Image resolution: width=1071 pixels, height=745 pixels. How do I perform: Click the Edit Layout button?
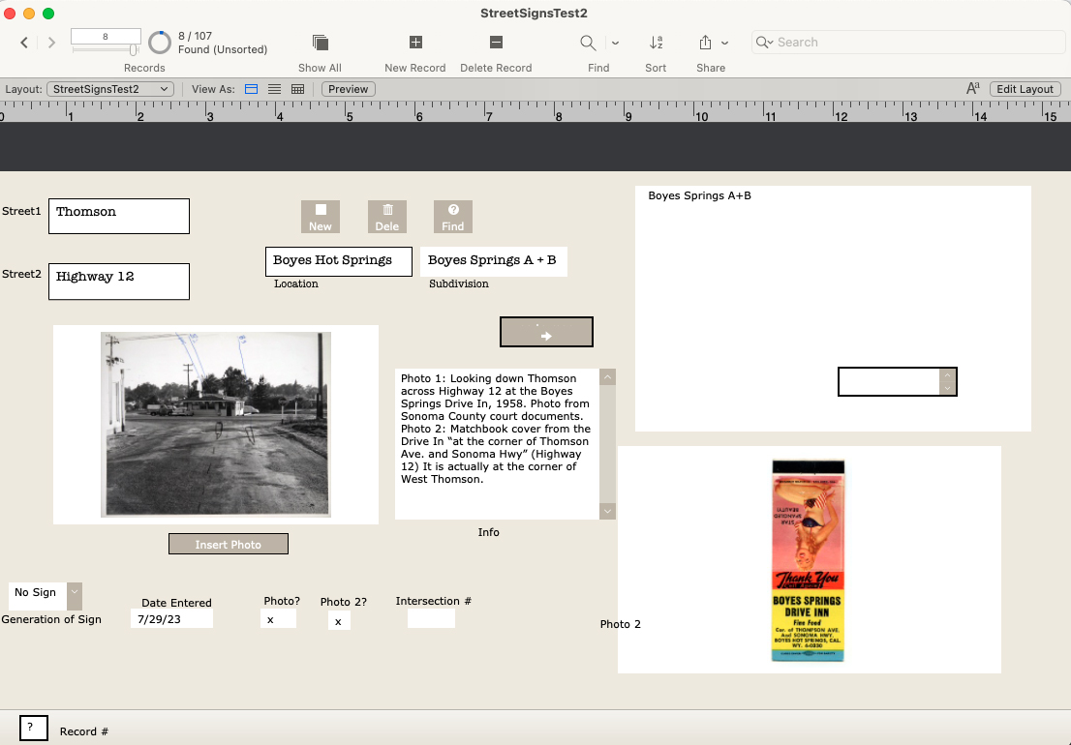(x=1025, y=89)
